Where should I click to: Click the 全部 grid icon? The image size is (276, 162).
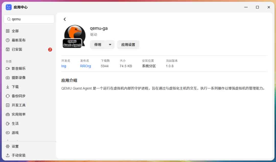pos(8,31)
